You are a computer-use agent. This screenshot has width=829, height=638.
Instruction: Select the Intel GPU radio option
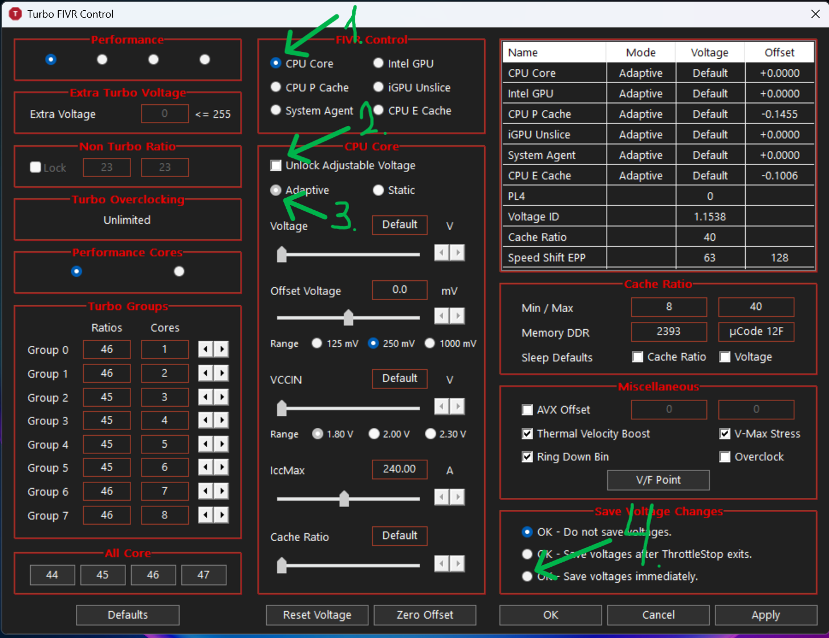379,63
